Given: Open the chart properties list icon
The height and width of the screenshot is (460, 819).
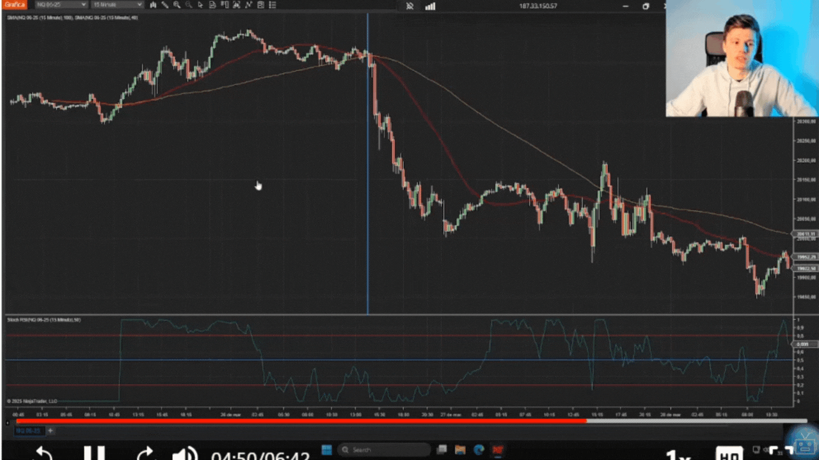Looking at the screenshot, I should (x=273, y=5).
